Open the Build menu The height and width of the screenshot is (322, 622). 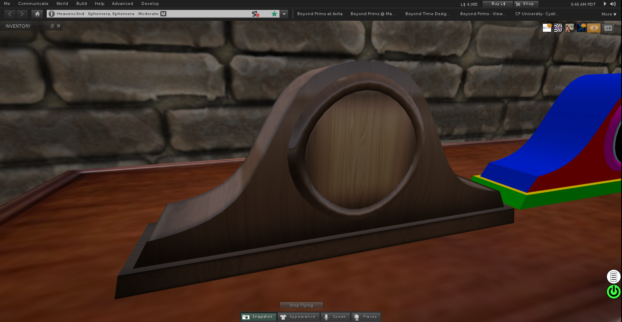(81, 4)
